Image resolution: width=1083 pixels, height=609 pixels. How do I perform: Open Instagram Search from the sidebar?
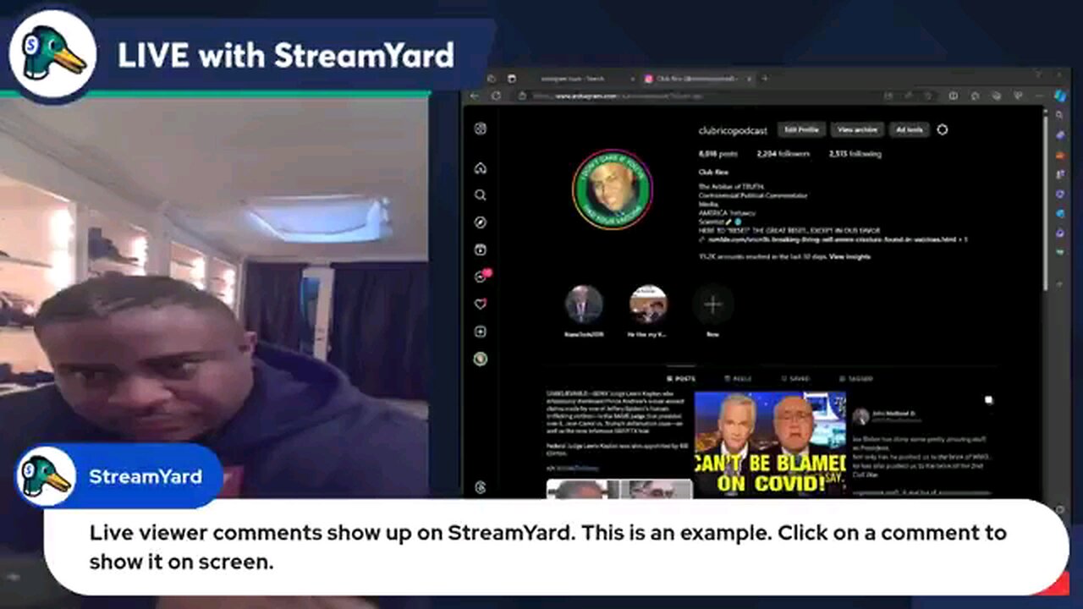coord(480,195)
